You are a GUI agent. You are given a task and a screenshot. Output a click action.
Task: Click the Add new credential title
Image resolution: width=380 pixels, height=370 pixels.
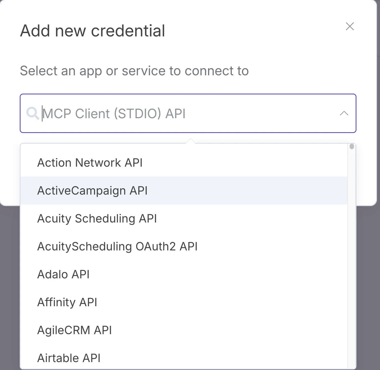click(x=92, y=30)
